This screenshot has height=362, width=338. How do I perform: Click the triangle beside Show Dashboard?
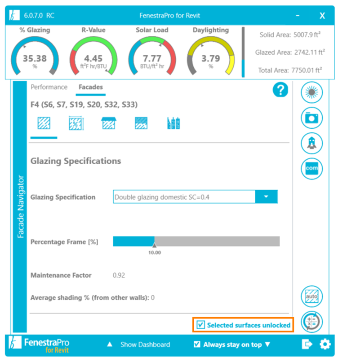coord(110,345)
